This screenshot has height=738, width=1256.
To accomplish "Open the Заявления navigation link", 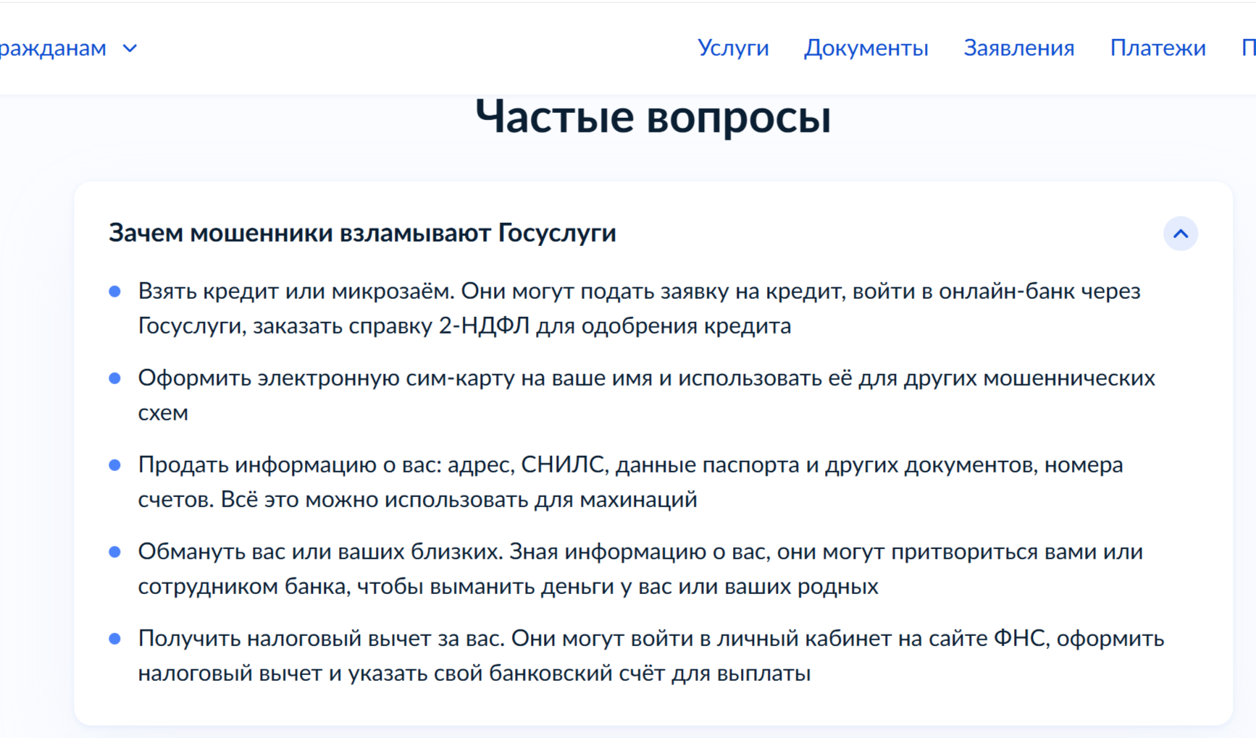I will (1018, 48).
